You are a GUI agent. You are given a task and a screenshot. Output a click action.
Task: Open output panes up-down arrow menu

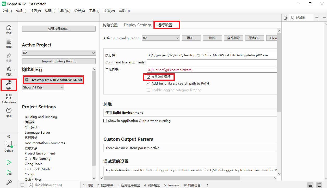(207, 185)
